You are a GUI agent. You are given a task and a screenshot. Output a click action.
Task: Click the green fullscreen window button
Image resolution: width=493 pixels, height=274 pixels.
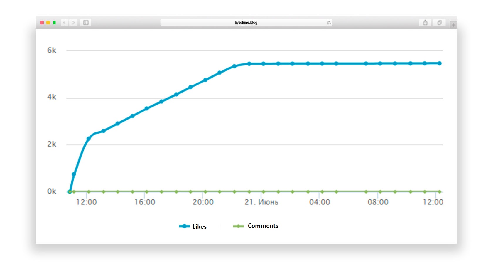pyautogui.click(x=54, y=23)
